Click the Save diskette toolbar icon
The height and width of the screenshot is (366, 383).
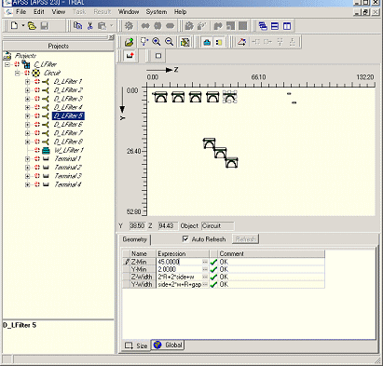pos(45,26)
